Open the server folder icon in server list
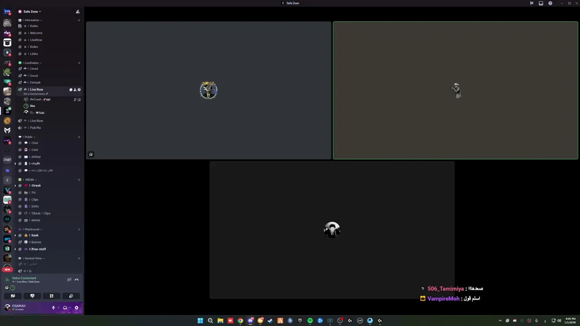 (x=7, y=170)
